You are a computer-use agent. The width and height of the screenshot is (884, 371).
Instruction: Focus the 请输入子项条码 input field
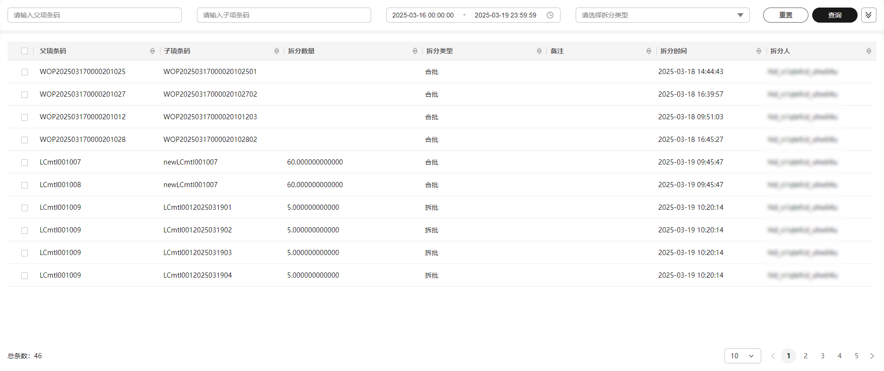pyautogui.click(x=284, y=15)
